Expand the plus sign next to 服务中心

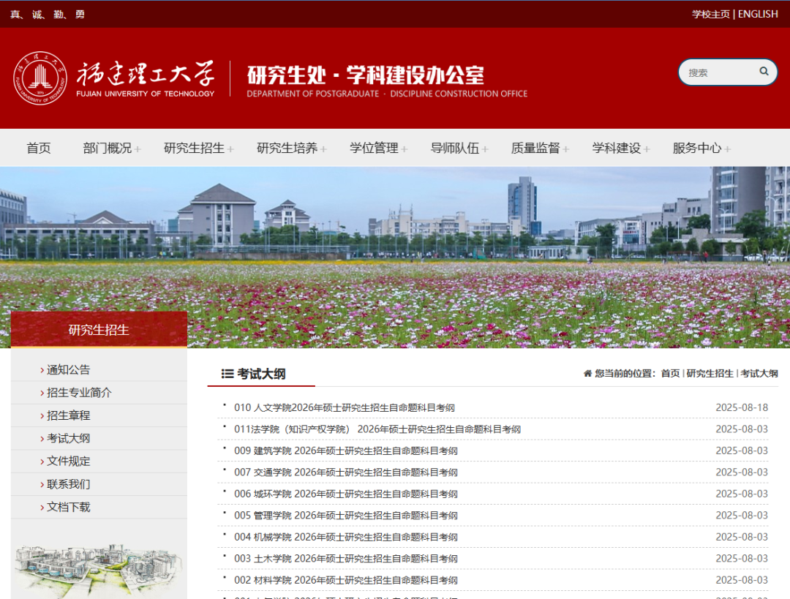(x=728, y=149)
